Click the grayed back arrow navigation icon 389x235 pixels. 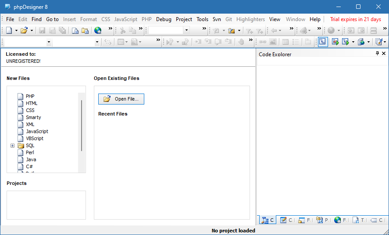coord(274,30)
